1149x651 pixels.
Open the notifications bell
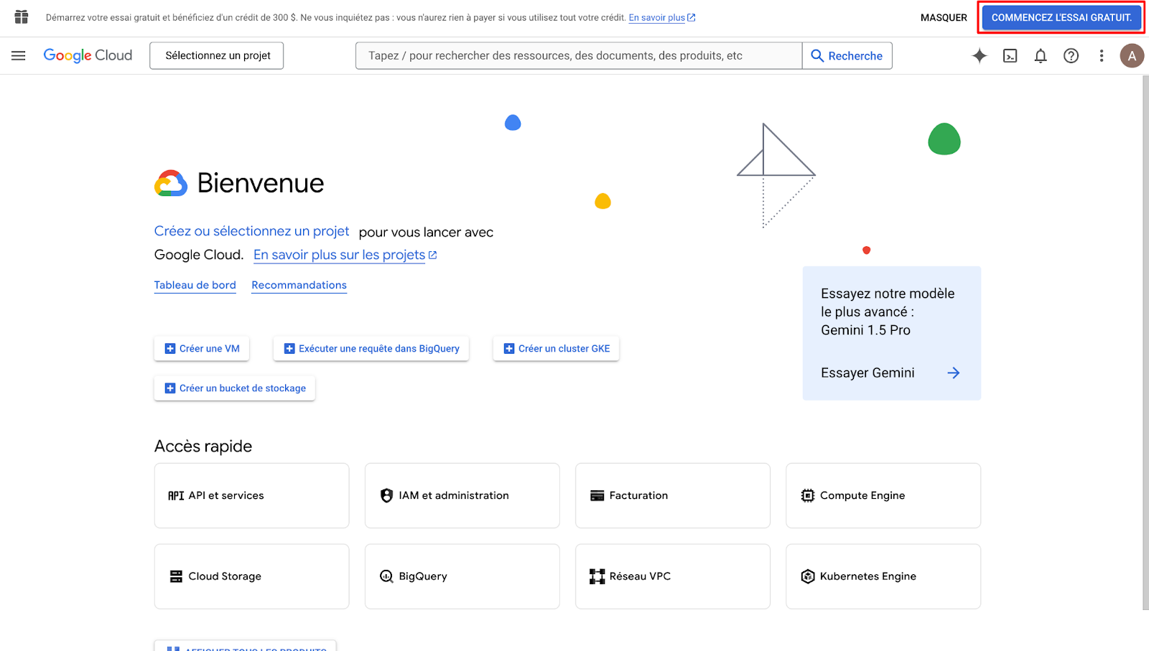coord(1041,55)
